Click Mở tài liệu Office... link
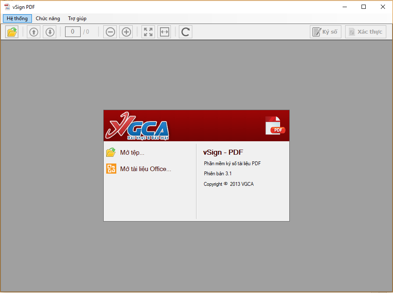 (x=145, y=169)
